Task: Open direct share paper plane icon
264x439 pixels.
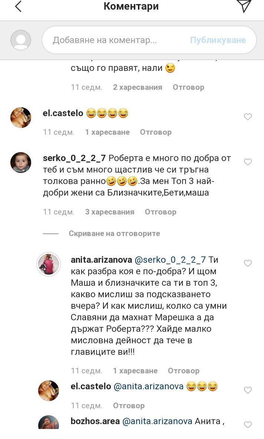Action: 244,6
